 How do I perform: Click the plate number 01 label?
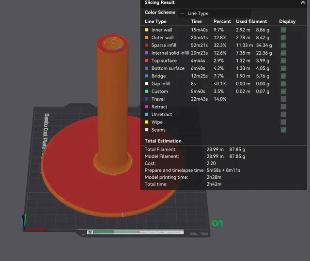tap(217, 223)
